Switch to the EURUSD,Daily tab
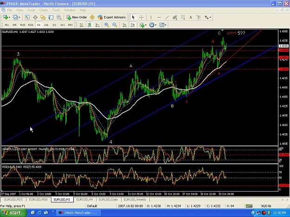290x217 pixels. tap(108, 200)
